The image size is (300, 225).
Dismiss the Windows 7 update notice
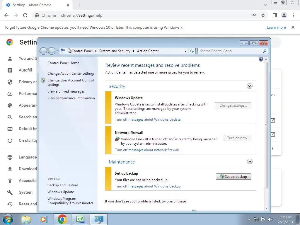[293, 27]
